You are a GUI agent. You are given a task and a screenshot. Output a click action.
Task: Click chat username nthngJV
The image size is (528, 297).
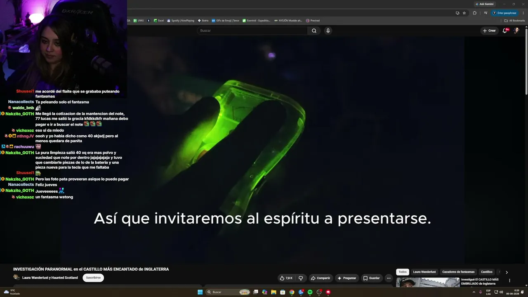[x=26, y=136]
